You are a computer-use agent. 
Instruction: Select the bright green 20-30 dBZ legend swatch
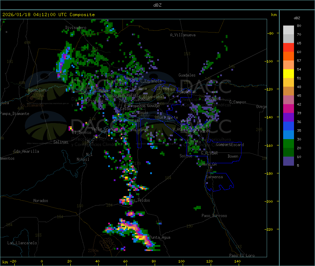pyautogui.click(x=288, y=143)
